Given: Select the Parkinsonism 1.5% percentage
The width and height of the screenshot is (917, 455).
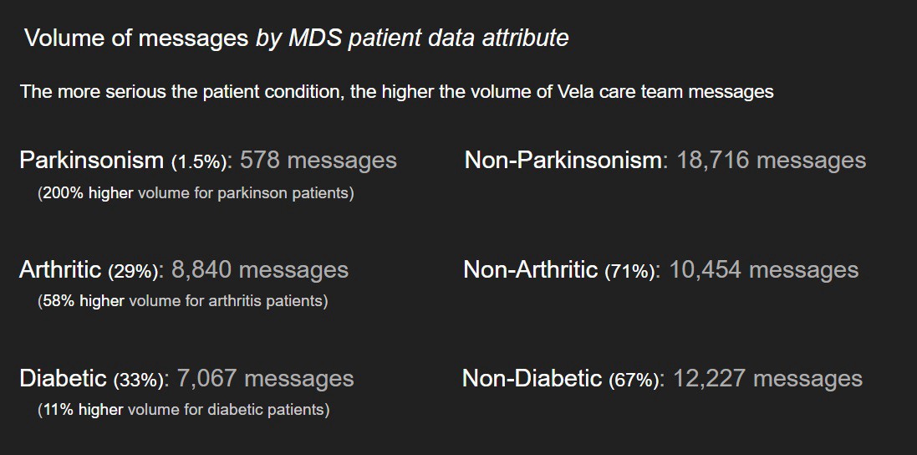Looking at the screenshot, I should point(199,162).
